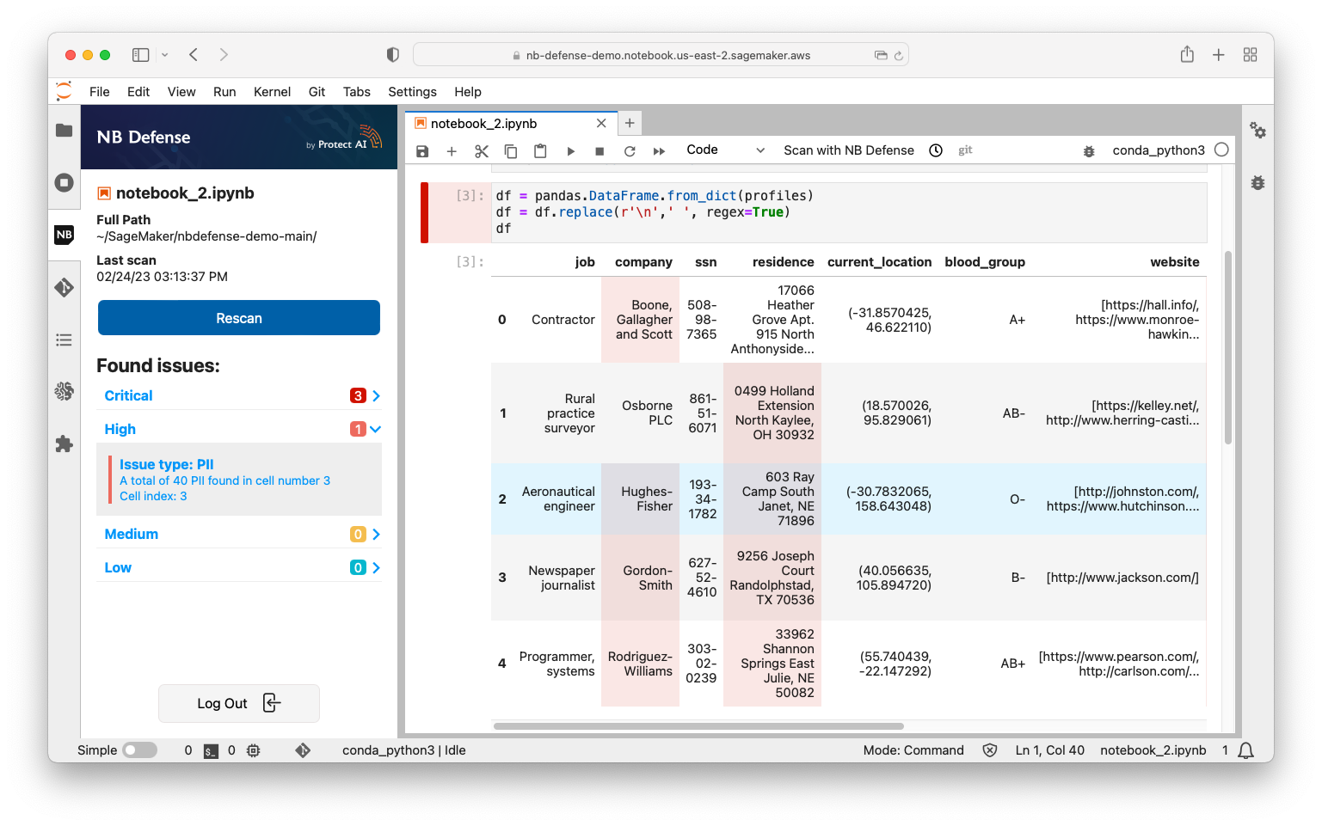Image resolution: width=1322 pixels, height=826 pixels.
Task: Click the Log Out button
Action: 239,703
